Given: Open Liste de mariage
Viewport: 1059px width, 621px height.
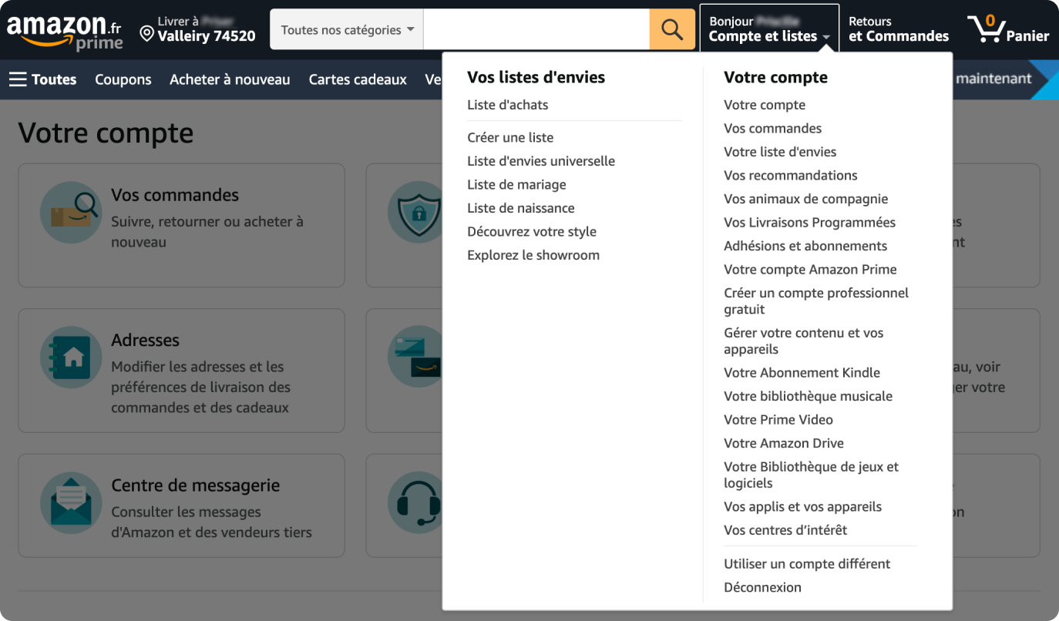Looking at the screenshot, I should click(x=516, y=185).
